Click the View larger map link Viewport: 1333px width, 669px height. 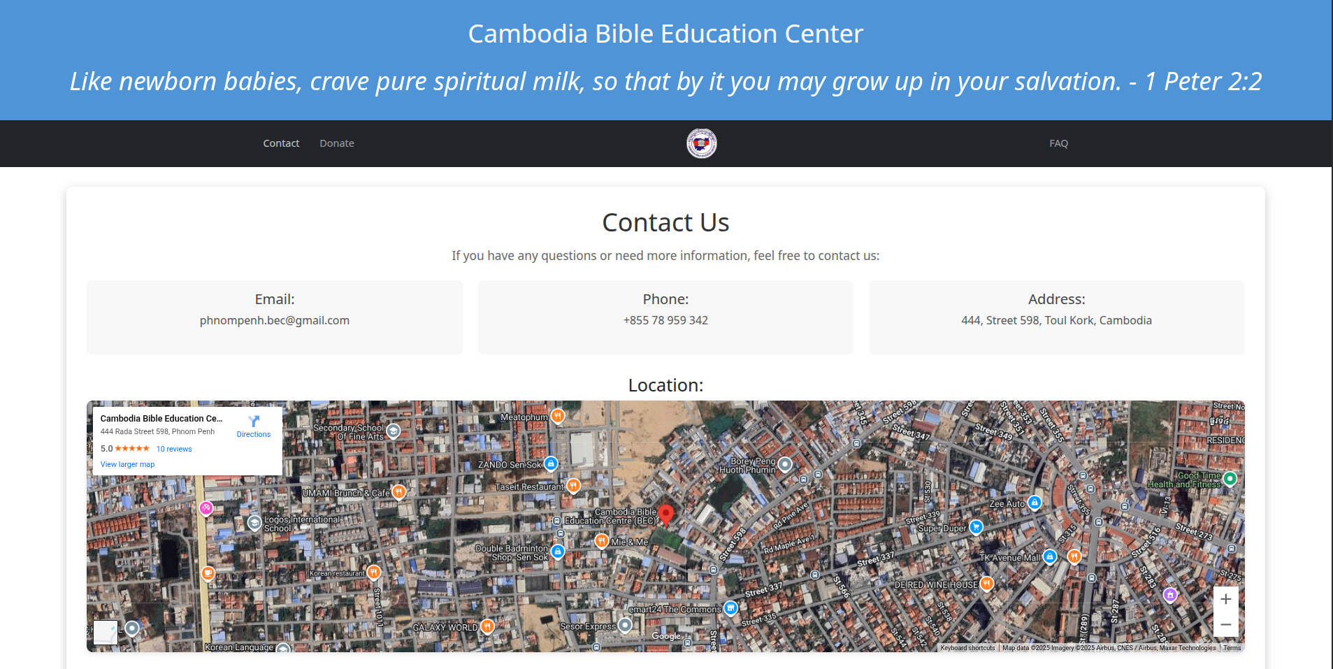pos(127,464)
